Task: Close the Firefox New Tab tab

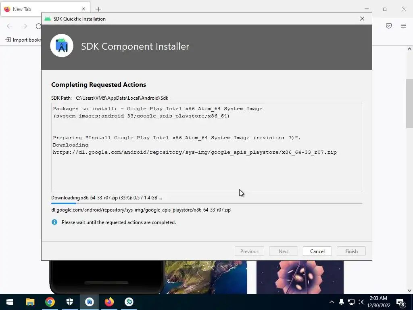Action: (83, 9)
